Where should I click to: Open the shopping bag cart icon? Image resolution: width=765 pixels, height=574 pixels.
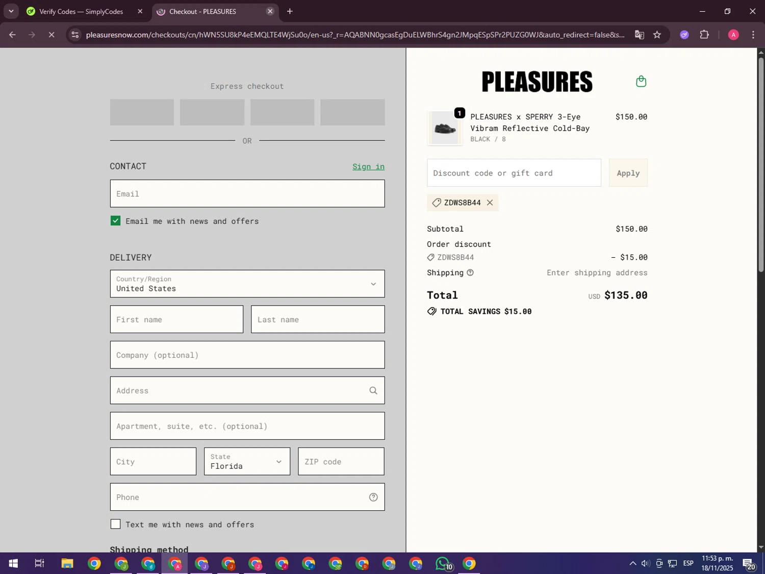[x=641, y=81]
